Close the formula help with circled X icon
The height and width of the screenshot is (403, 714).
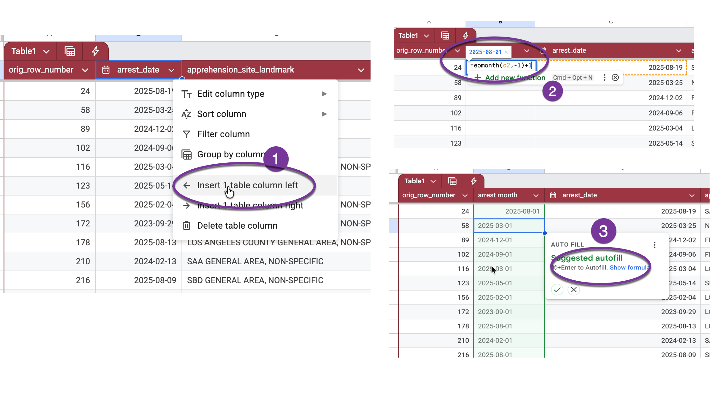coord(615,78)
